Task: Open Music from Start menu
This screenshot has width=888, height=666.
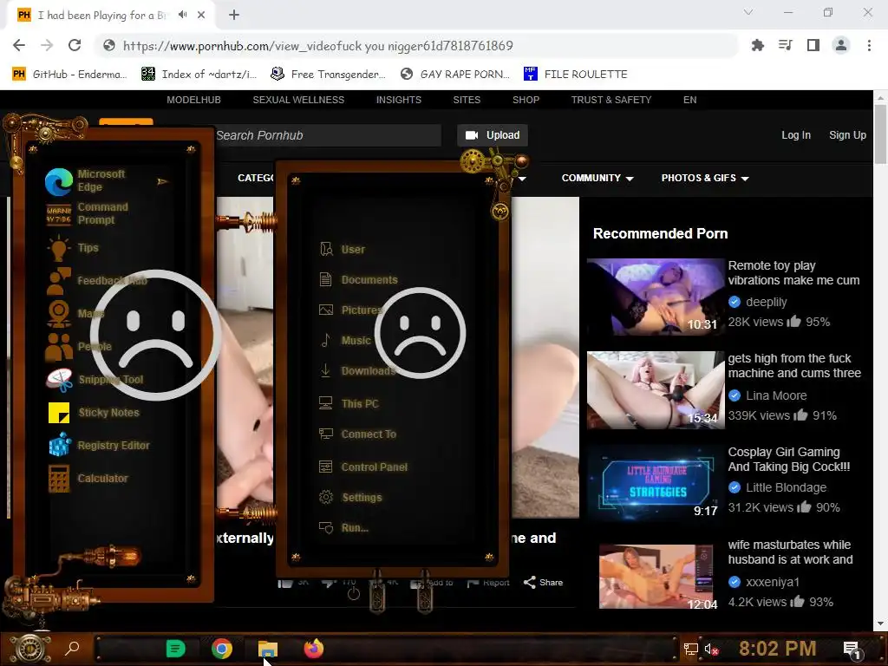Action: (345, 340)
